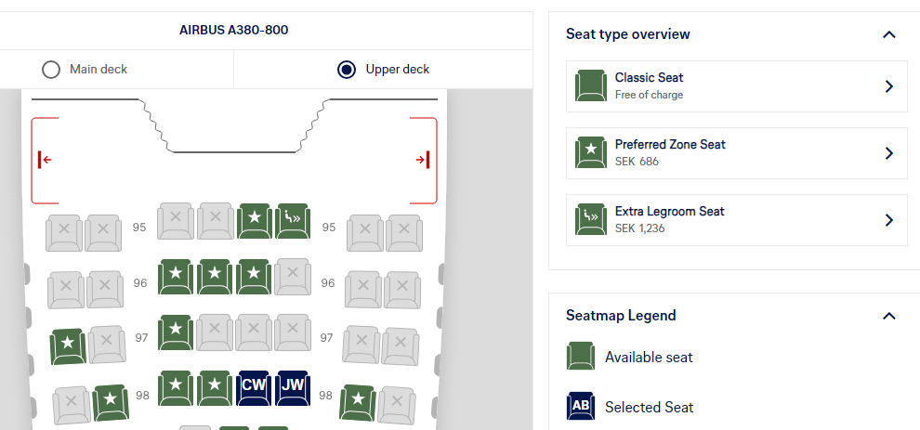Collapse the Seat type overview section
The width and height of the screenshot is (920, 430).
click(888, 34)
